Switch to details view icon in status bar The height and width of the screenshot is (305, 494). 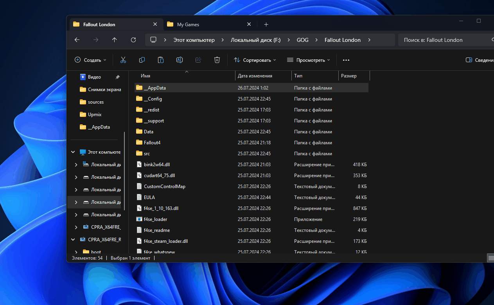coord(490,258)
